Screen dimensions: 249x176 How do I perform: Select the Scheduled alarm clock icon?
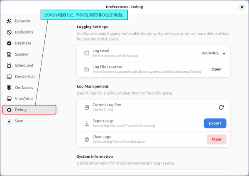pyautogui.click(x=9, y=66)
